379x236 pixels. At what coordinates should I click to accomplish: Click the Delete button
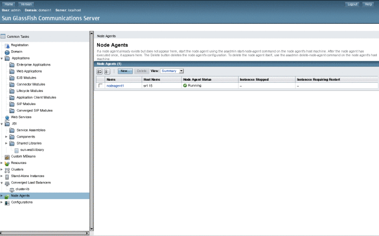coord(142,71)
